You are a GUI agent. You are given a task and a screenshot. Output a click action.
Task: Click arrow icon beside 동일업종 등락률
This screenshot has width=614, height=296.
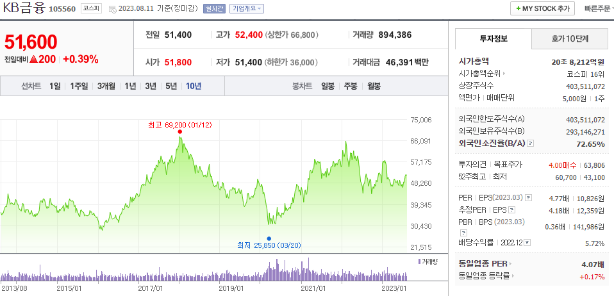pos(513,276)
